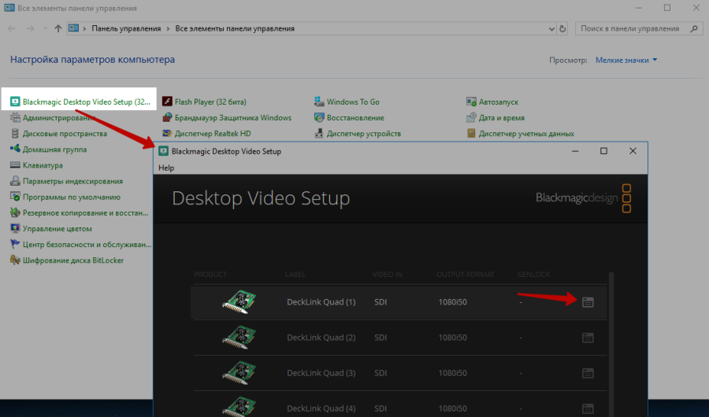This screenshot has height=417, width=709.
Task: Open Администрирование control panel item
Action: (x=53, y=117)
